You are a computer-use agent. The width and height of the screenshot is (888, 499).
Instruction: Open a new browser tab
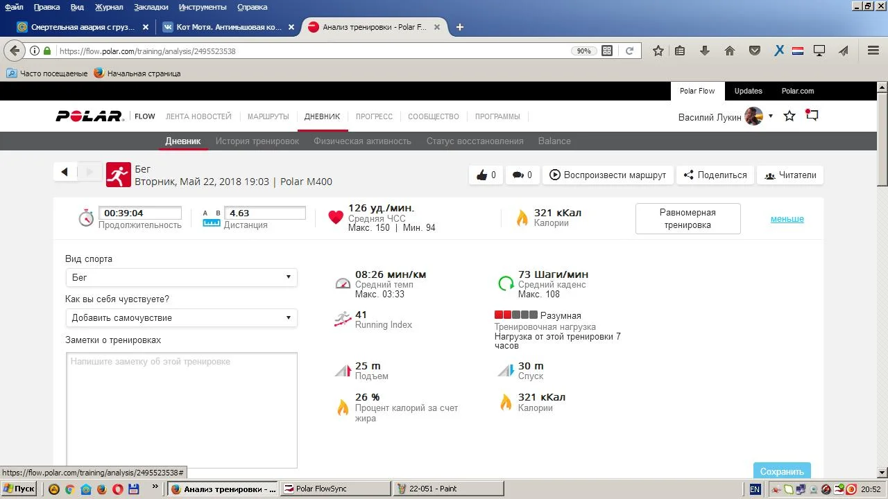click(x=459, y=27)
